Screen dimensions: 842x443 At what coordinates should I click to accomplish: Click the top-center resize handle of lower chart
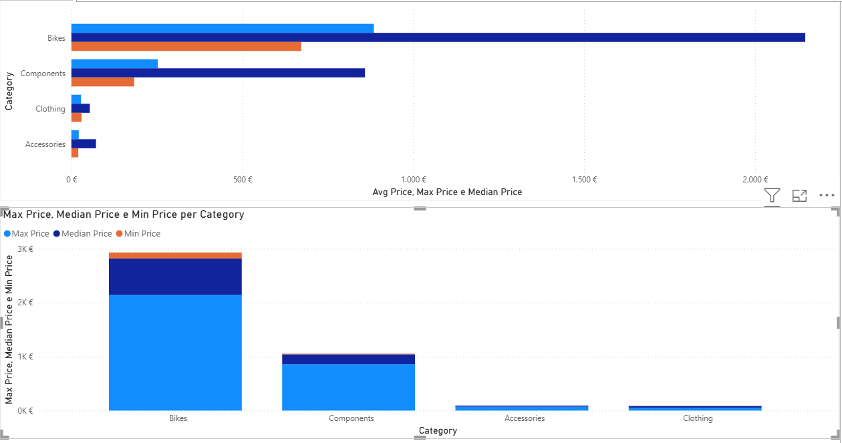pos(420,209)
